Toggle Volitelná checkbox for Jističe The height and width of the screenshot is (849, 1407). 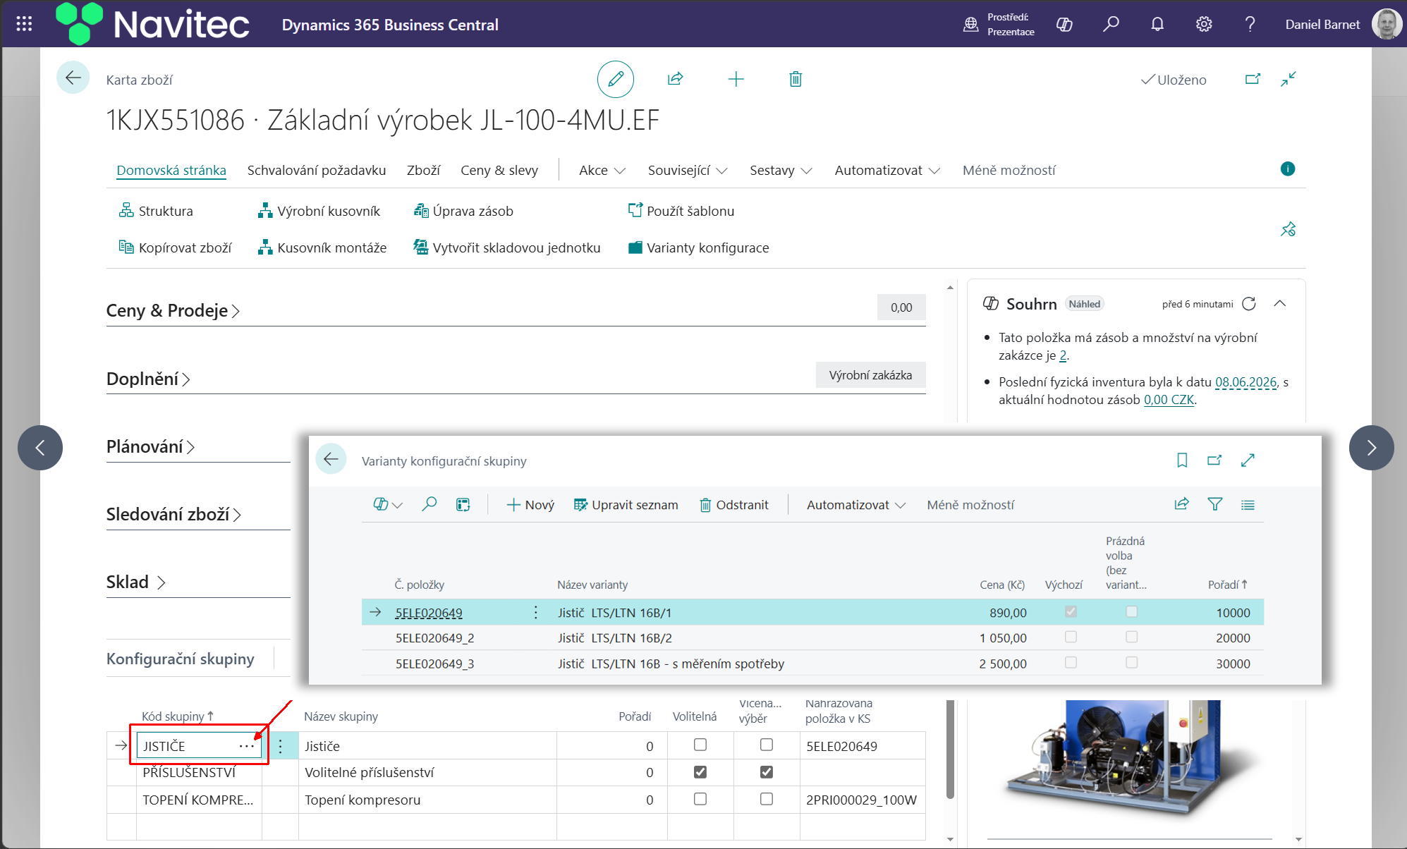click(700, 745)
